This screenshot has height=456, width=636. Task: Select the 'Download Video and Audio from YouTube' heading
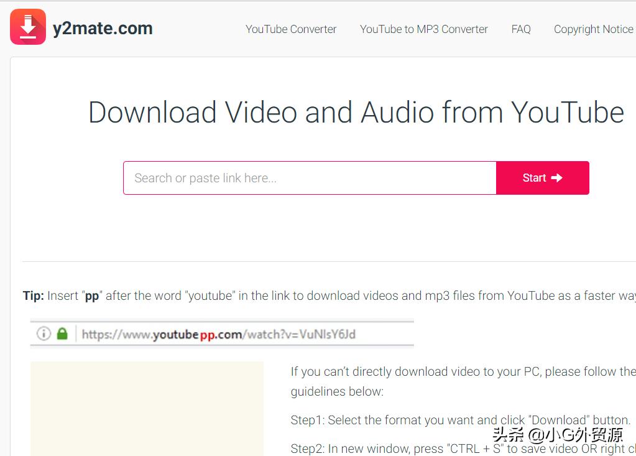tap(356, 113)
